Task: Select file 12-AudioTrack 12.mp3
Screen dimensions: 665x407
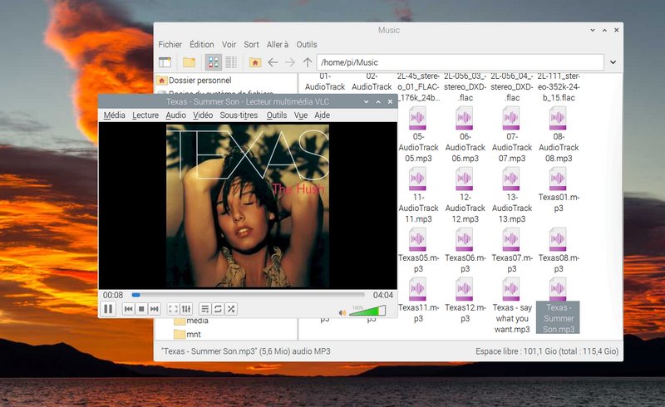Action: click(465, 195)
